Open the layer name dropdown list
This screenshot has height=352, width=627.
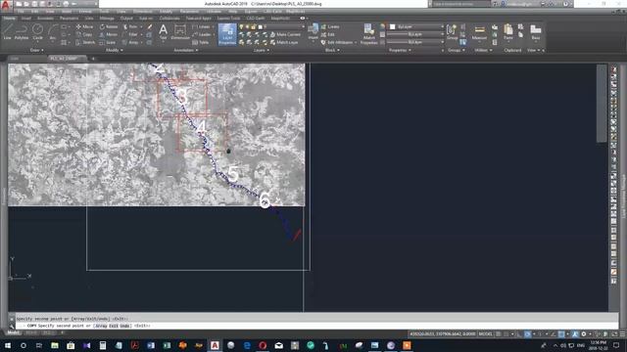[272, 26]
